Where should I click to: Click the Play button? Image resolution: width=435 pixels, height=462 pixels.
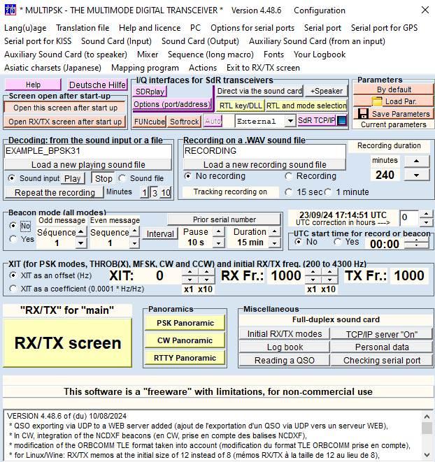[73, 178]
